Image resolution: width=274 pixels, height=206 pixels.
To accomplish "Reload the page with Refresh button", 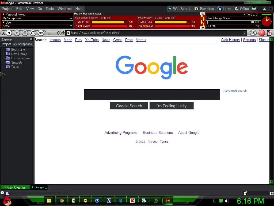I will tap(33, 33).
